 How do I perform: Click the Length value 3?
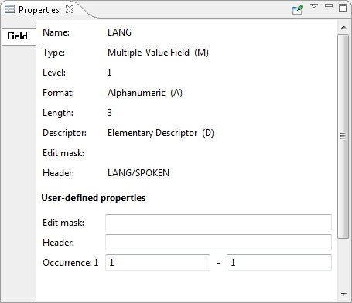[110, 113]
